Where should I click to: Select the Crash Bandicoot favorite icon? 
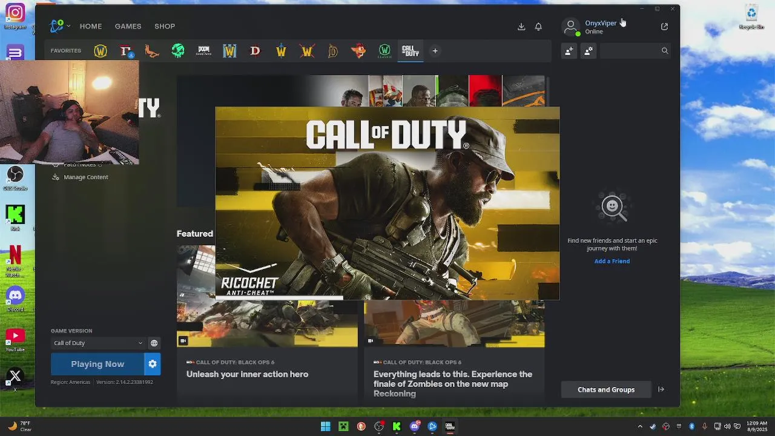tap(358, 51)
